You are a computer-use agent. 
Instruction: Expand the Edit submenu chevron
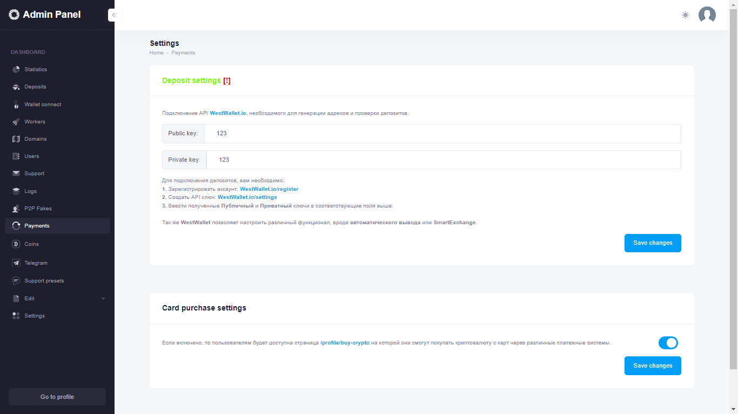click(103, 299)
